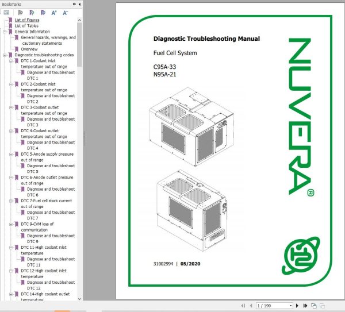This screenshot has width=345, height=312.
Task: Jump to the last page button
Action: (305, 306)
